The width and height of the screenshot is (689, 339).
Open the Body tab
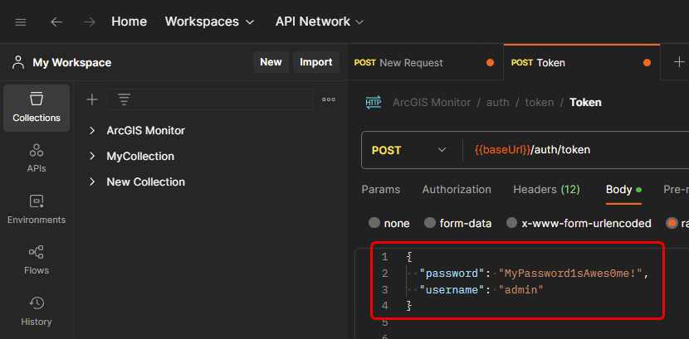click(x=623, y=190)
